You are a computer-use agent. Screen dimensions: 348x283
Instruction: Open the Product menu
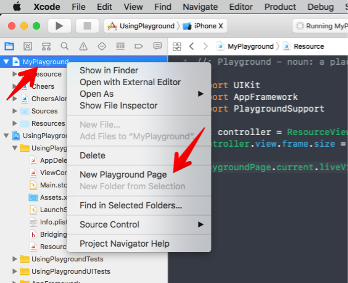tap(280, 7)
